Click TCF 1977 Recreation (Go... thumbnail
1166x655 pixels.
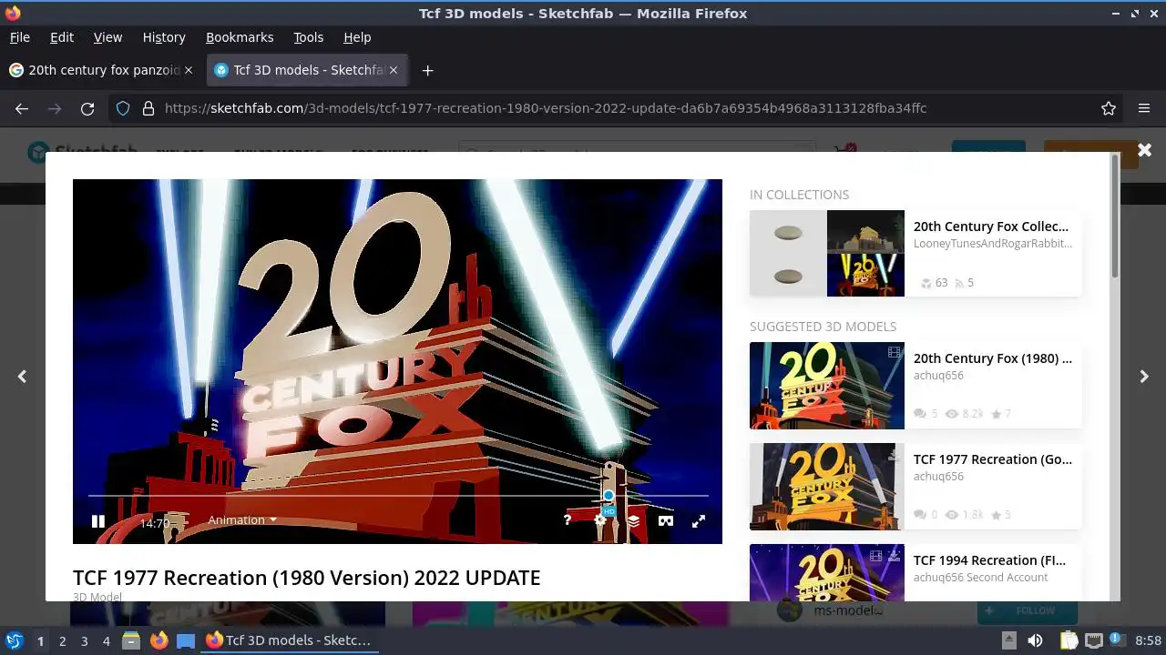click(x=827, y=487)
